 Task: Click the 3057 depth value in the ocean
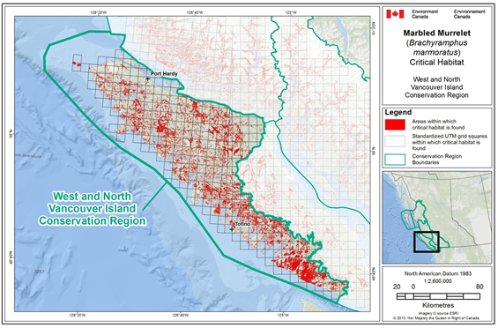click(x=40, y=272)
